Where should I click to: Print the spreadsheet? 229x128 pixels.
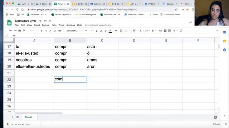click(20, 31)
